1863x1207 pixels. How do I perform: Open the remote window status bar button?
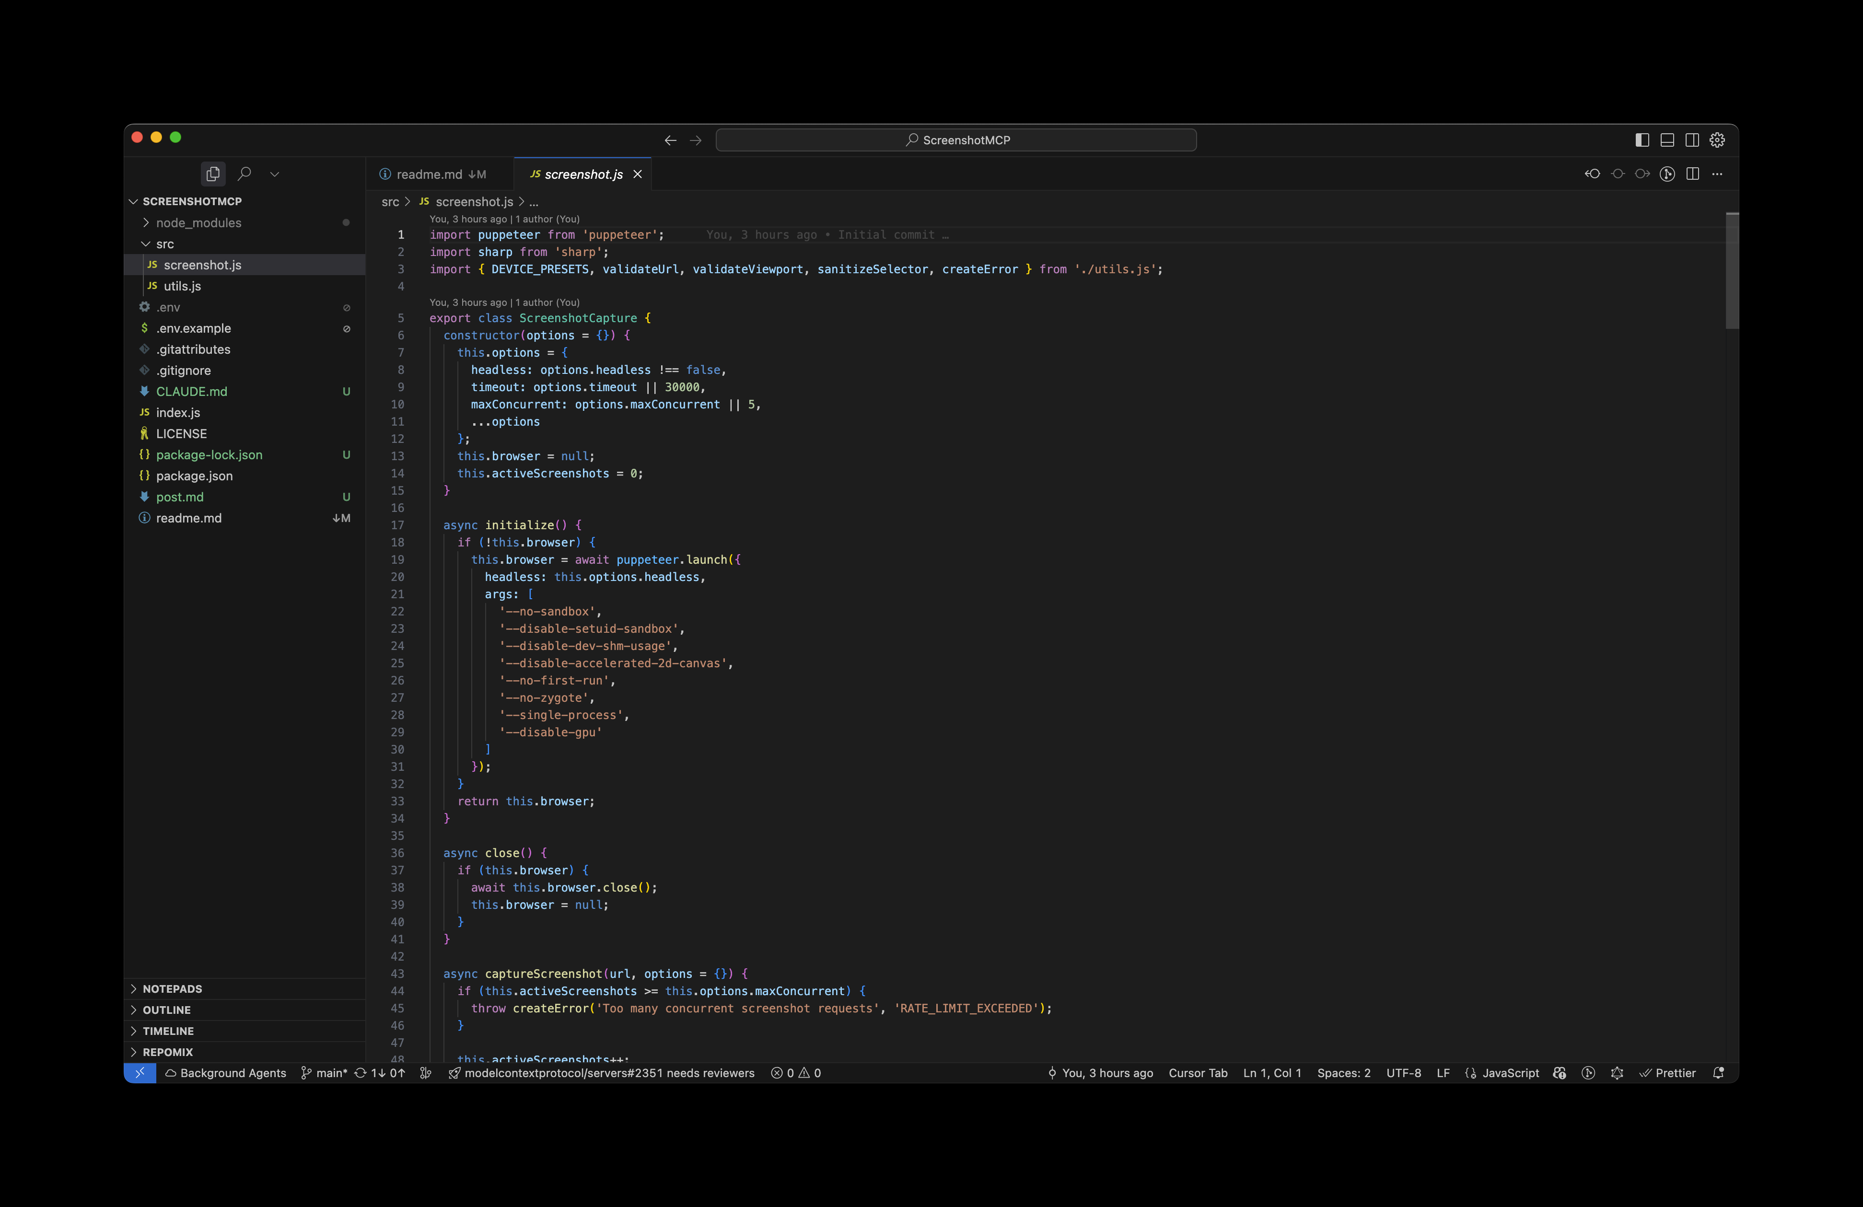coord(140,1073)
